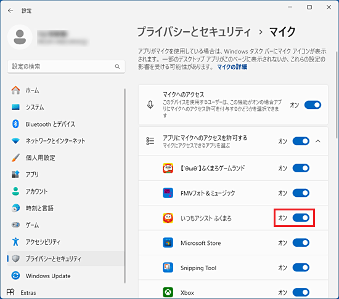
Task: Click the user profile avatar
Action: [20, 37]
